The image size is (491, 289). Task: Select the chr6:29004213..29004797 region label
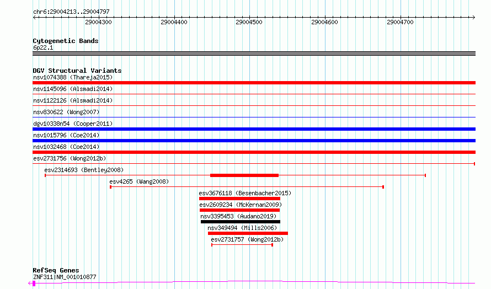click(x=71, y=12)
